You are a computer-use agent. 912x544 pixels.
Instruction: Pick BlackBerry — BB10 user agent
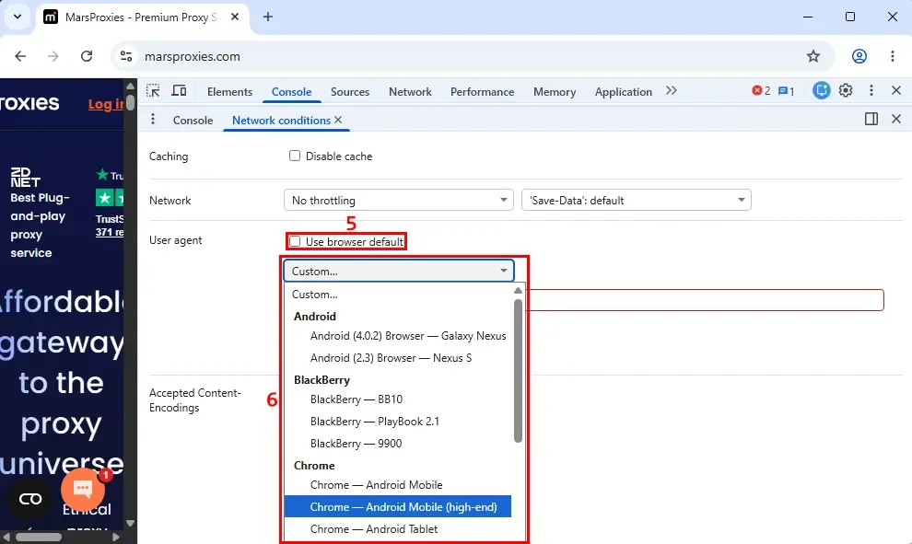tap(398, 399)
